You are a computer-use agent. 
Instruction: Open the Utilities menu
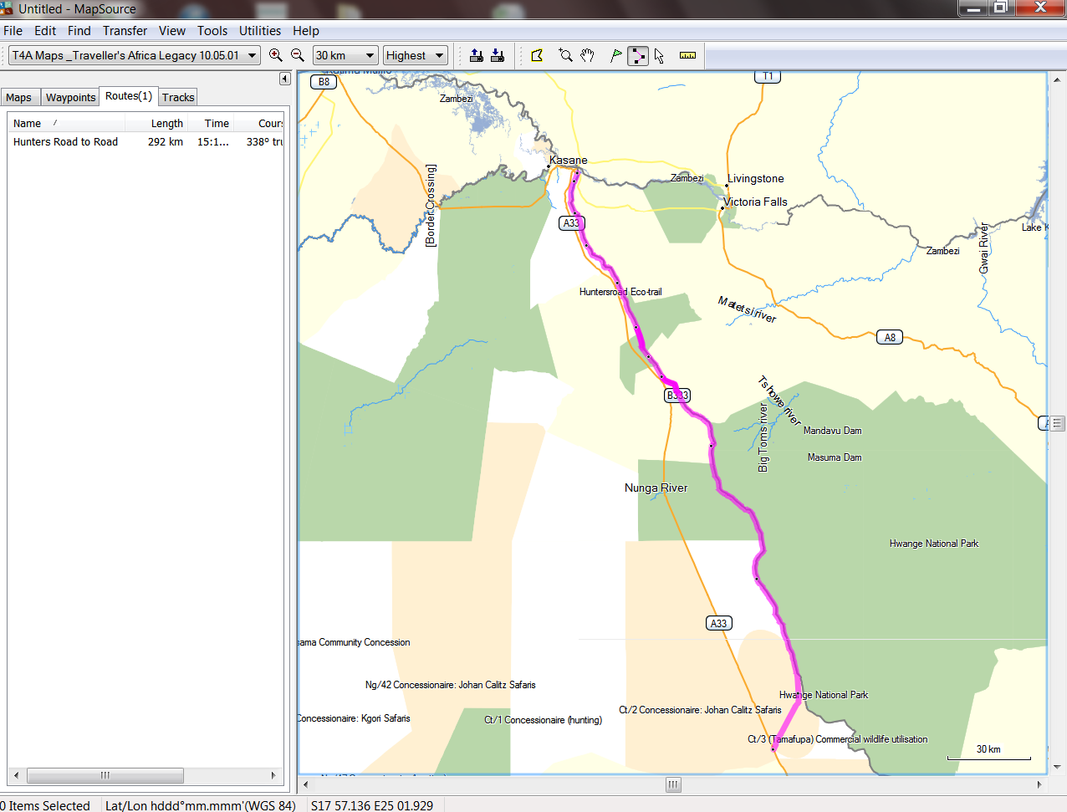tap(259, 31)
